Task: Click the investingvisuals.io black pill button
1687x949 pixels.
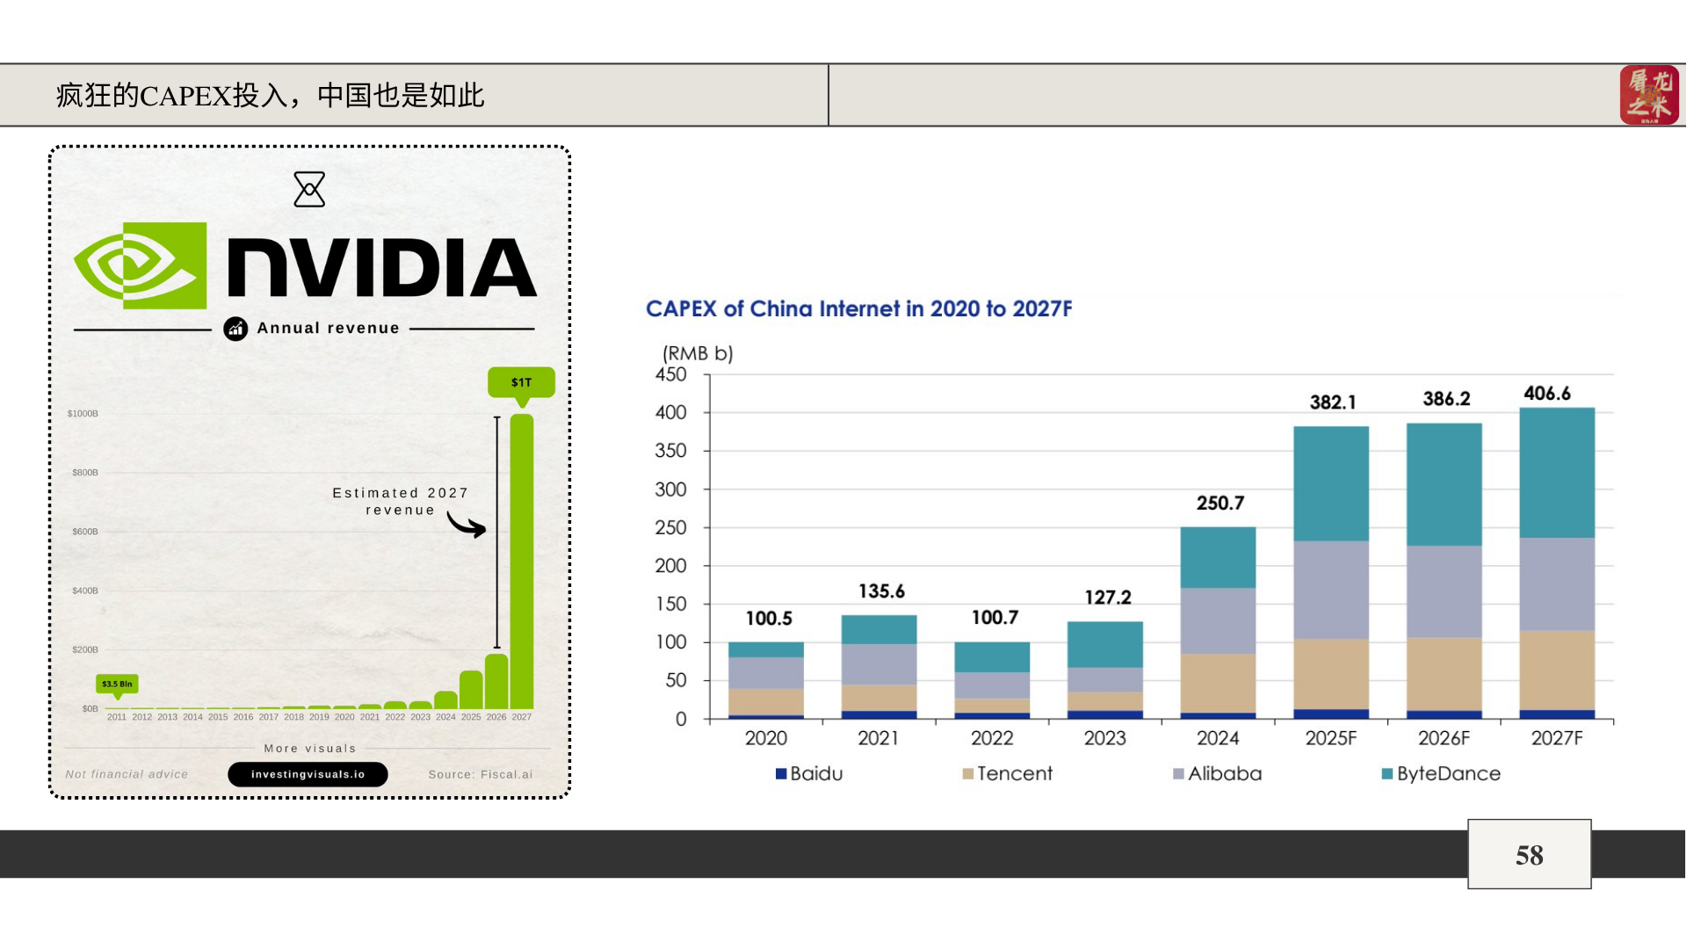Action: (x=308, y=774)
